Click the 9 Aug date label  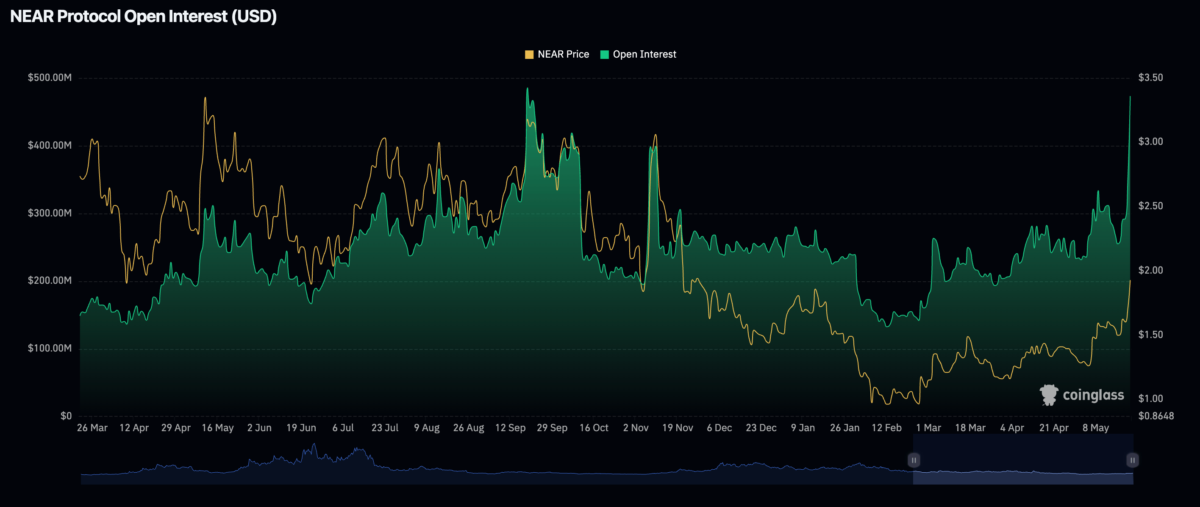tap(427, 428)
